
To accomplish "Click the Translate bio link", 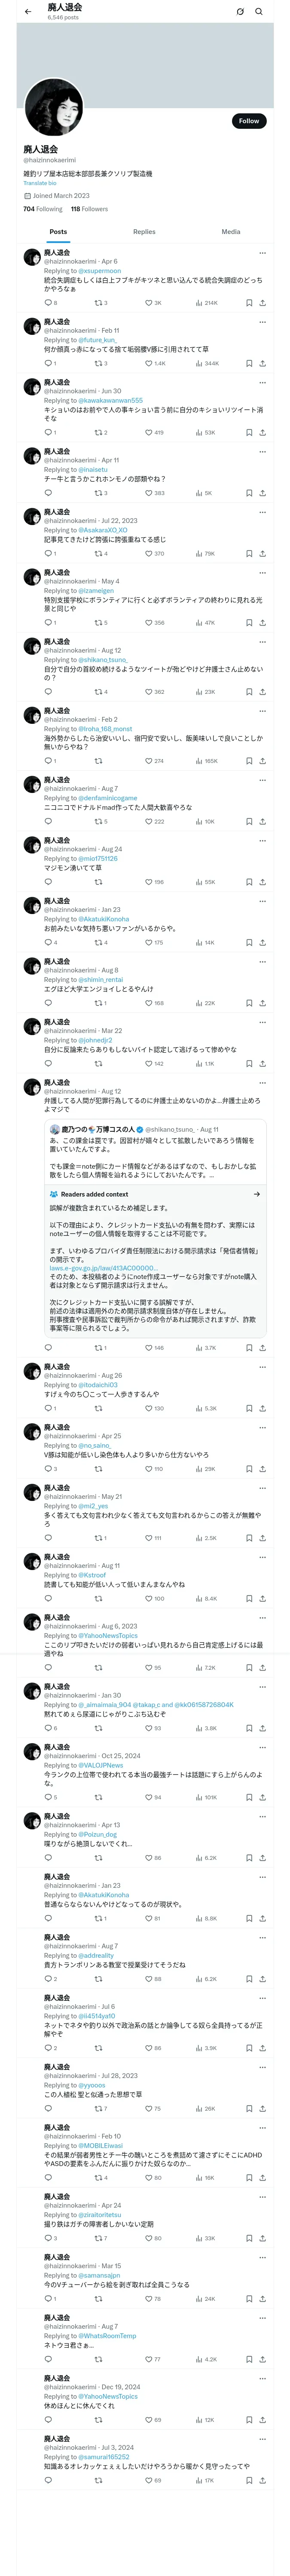I will coord(40,183).
